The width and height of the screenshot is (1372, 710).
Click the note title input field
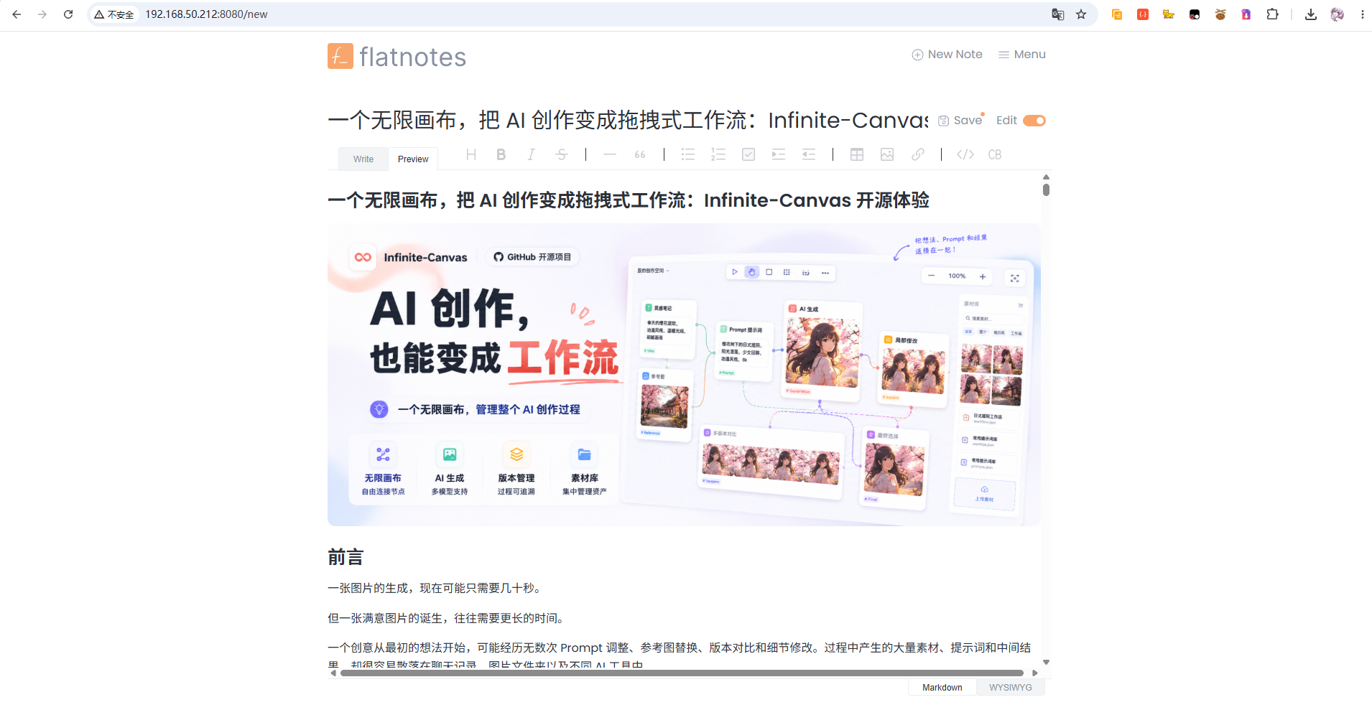pyautogui.click(x=628, y=120)
